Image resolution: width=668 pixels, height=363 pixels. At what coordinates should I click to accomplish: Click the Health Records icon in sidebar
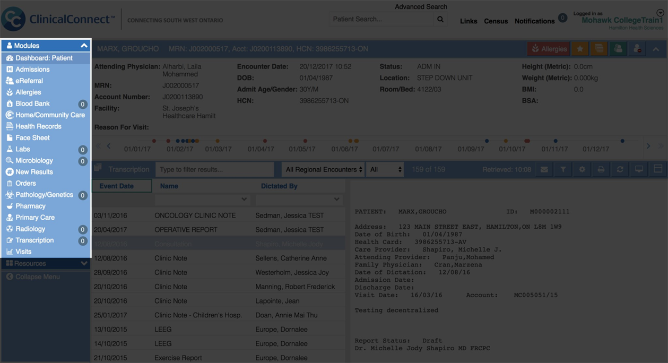pyautogui.click(x=10, y=126)
